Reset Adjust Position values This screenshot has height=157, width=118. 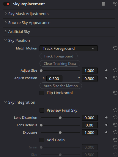(x=115, y=78)
